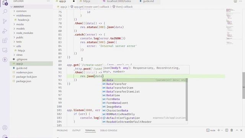
Task: Open the Run and Debug view
Action: point(5,31)
